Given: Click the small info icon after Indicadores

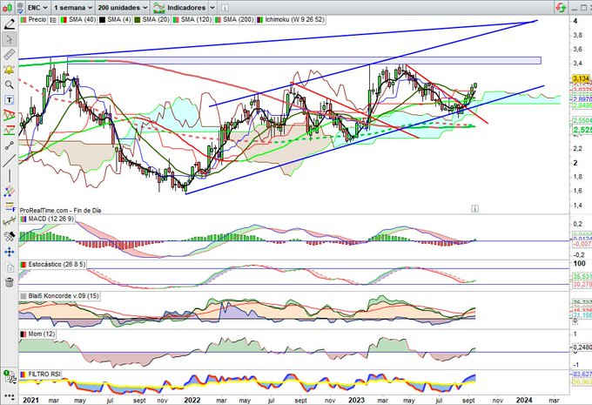Looking at the screenshot, I should pyautogui.click(x=225, y=8).
